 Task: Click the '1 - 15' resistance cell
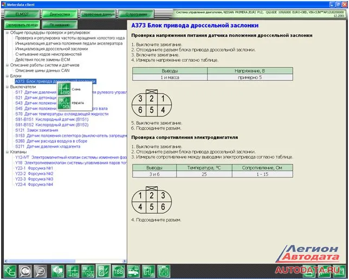click(262, 174)
